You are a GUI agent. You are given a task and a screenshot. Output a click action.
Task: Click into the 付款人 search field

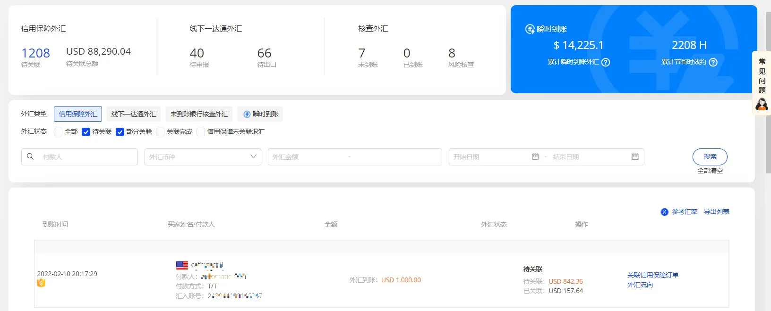click(79, 157)
